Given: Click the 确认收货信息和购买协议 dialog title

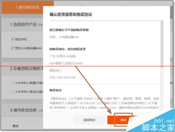Looking at the screenshot, I should coord(71,15).
